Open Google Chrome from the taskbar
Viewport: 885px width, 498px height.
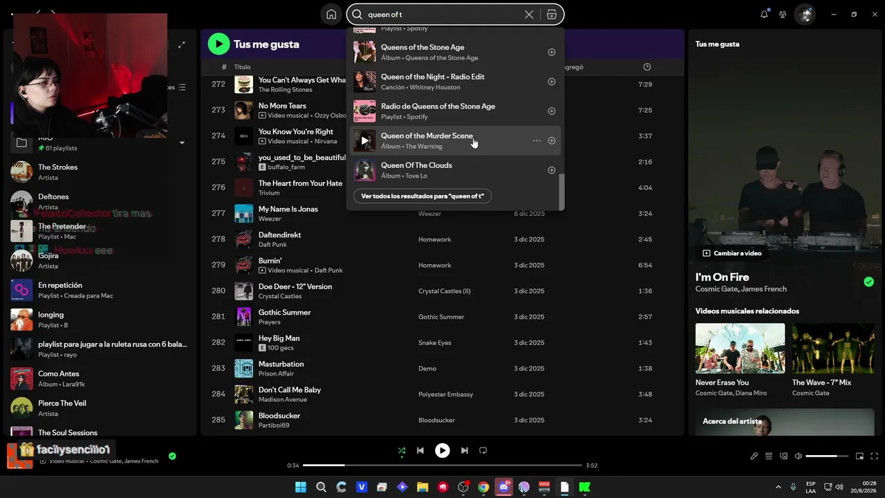pos(483,487)
